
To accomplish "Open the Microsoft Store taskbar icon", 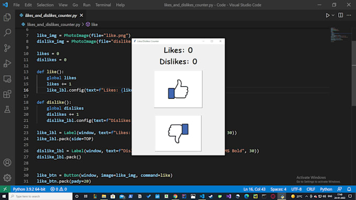I will [x=113, y=196].
